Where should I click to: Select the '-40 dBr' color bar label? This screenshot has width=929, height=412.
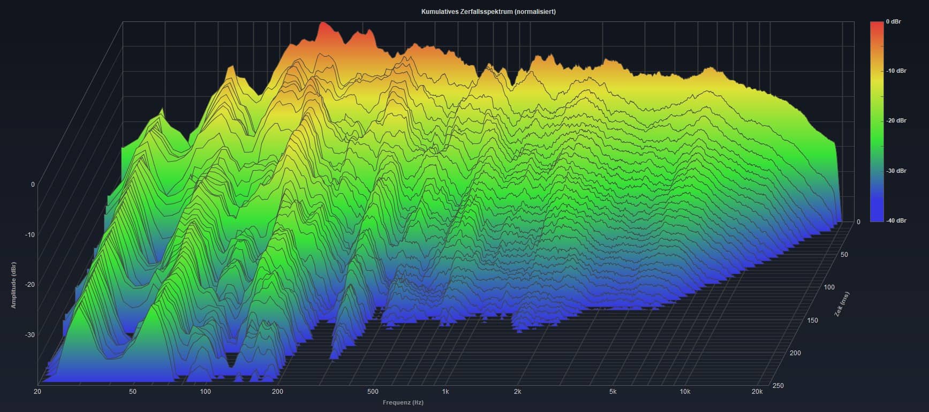(896, 220)
